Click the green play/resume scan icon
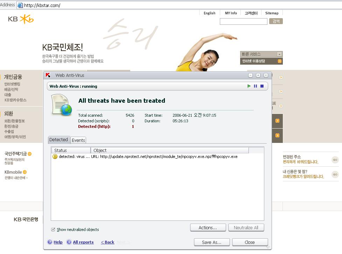The image size is (342, 254). 249,86
